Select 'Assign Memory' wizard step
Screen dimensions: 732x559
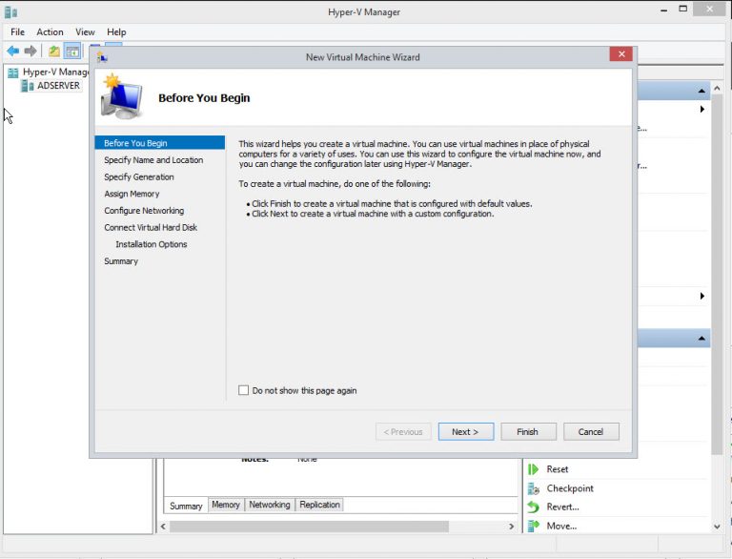coord(132,194)
